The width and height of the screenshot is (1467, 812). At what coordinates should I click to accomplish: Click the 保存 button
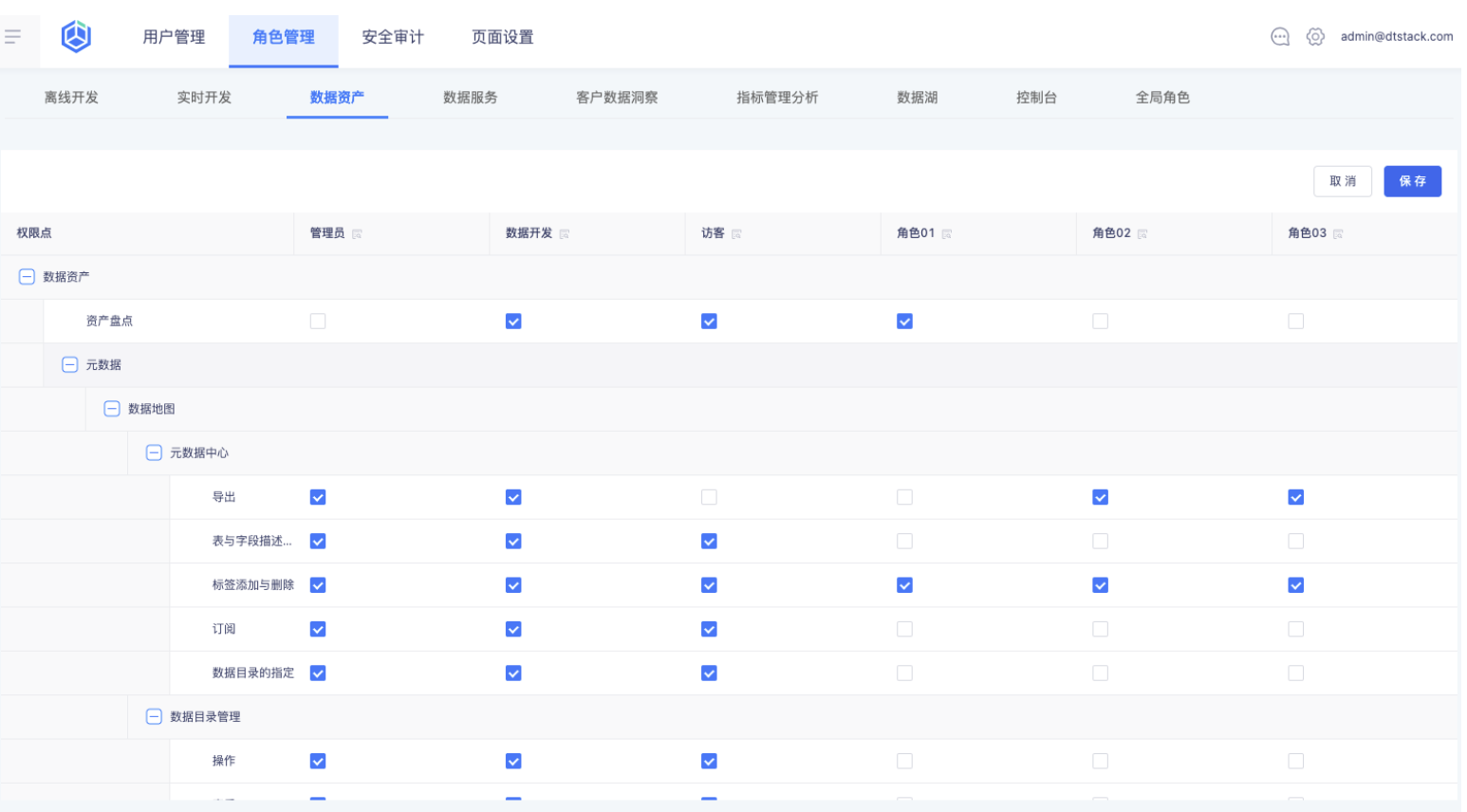1412,181
